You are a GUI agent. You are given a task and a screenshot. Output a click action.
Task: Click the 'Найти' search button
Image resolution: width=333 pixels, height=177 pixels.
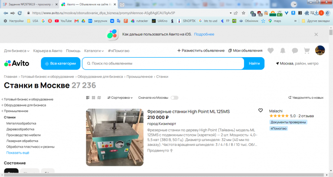254,63
